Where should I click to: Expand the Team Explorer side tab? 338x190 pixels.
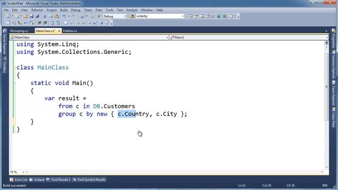point(333,93)
